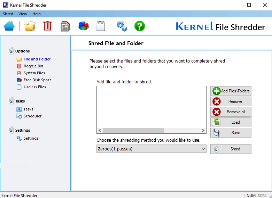This screenshot has width=272, height=198.
Task: Open Settings item under Settings group
Action: pos(31,138)
